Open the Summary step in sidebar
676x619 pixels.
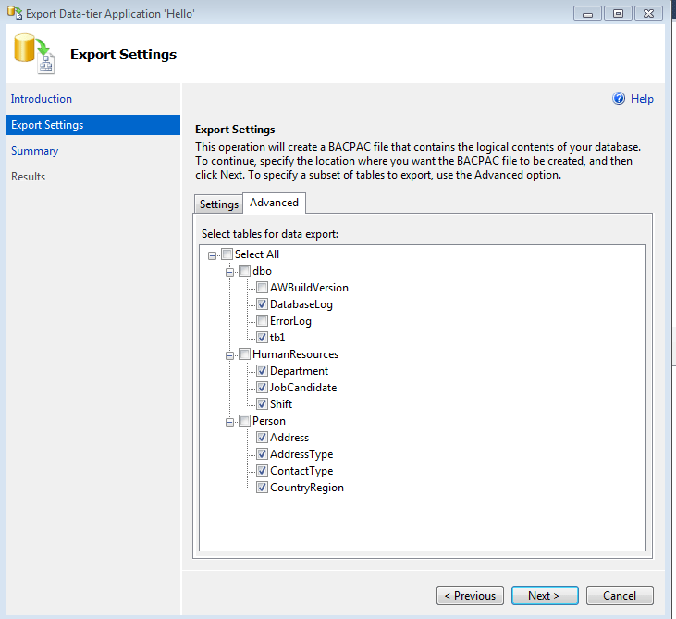(x=35, y=151)
